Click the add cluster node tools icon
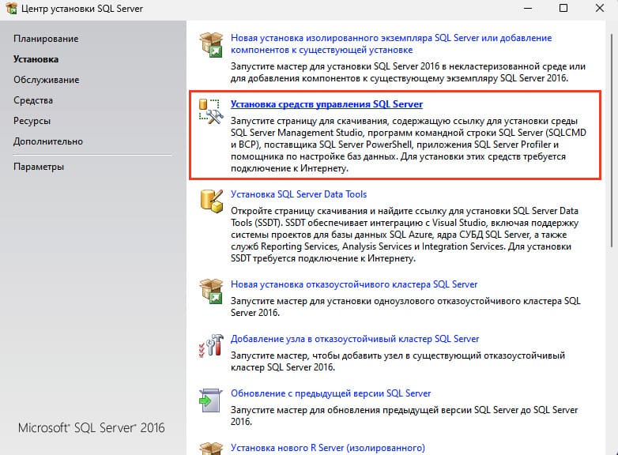 click(211, 346)
